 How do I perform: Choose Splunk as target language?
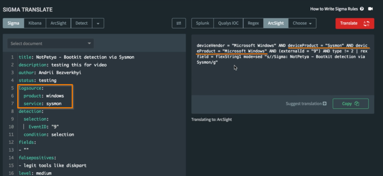coord(203,23)
